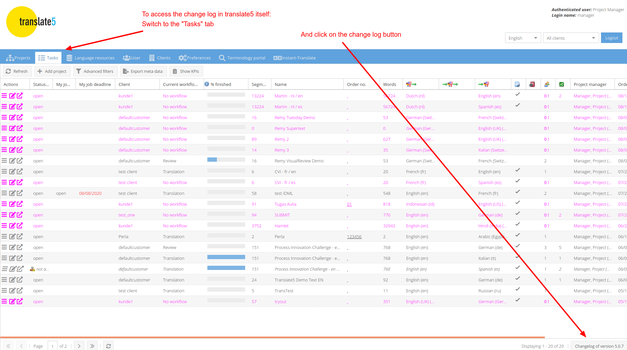The height and width of the screenshot is (350, 627).
Task: Click the page number input field
Action: pyautogui.click(x=53, y=346)
